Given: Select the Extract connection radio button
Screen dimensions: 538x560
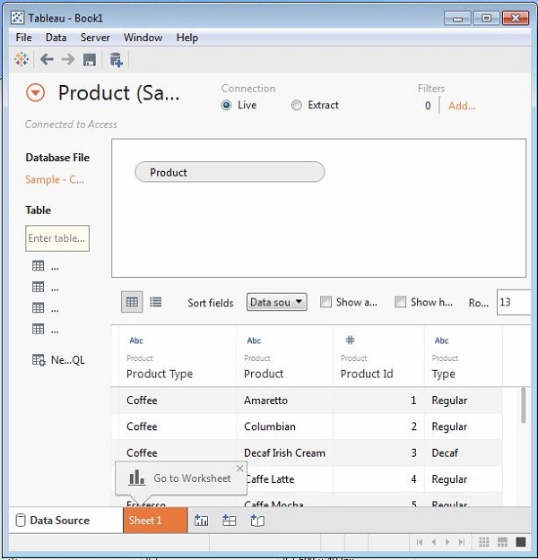Looking at the screenshot, I should (x=296, y=106).
